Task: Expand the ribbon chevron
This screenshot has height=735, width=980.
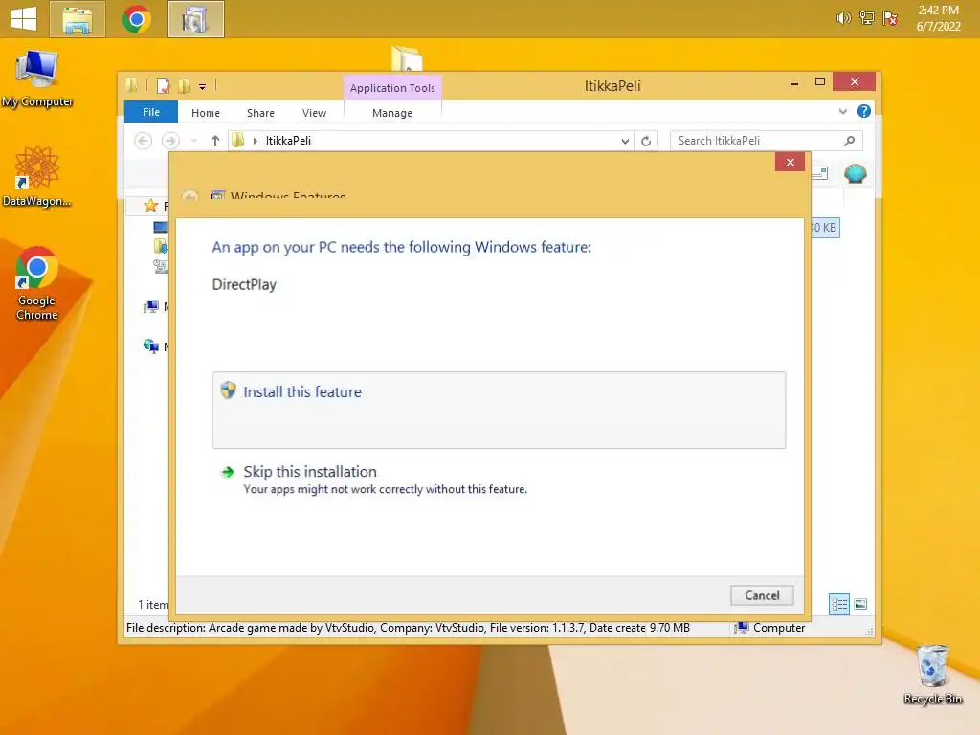Action: coord(843,111)
